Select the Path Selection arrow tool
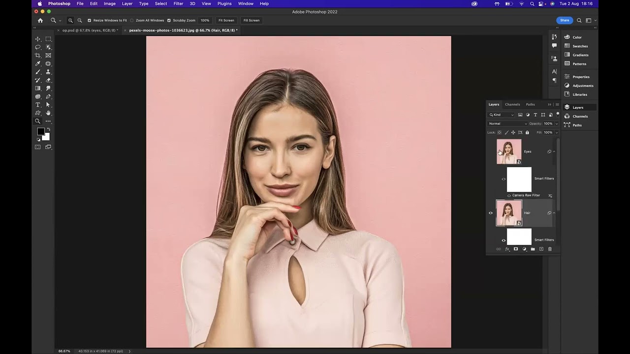This screenshot has width=630, height=354. [x=48, y=105]
